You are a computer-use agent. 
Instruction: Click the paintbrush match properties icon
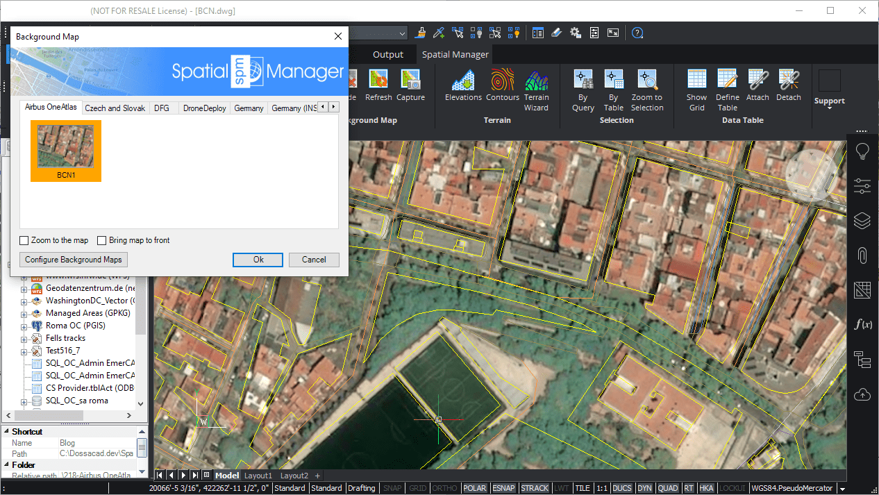pyautogui.click(x=421, y=33)
